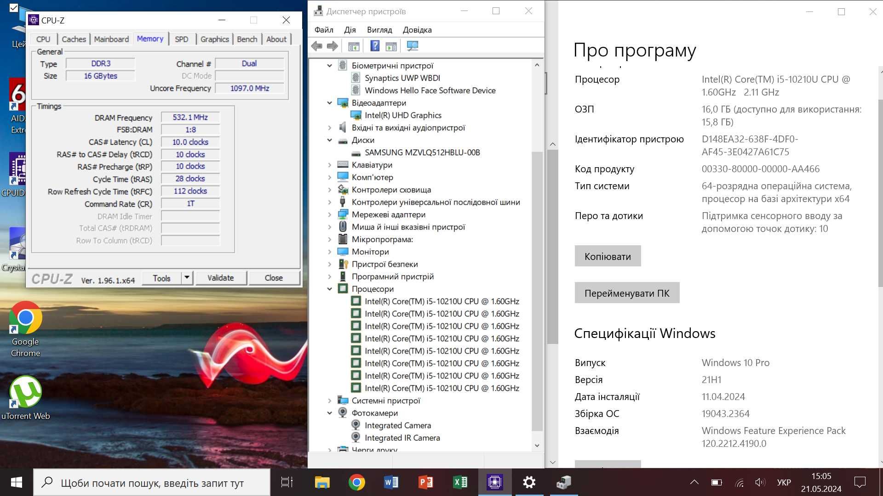Expand the Монітори category
Image resolution: width=883 pixels, height=496 pixels.
(329, 252)
